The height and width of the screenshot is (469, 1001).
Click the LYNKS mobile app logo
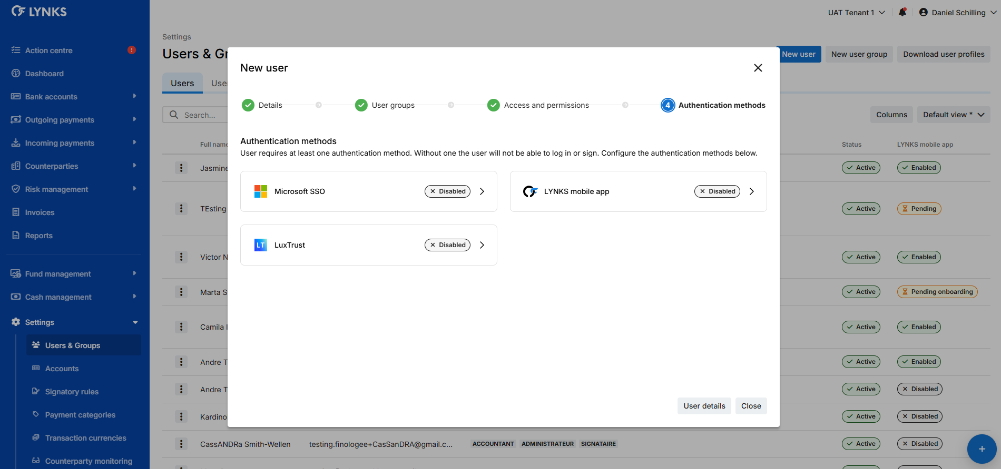tap(530, 191)
